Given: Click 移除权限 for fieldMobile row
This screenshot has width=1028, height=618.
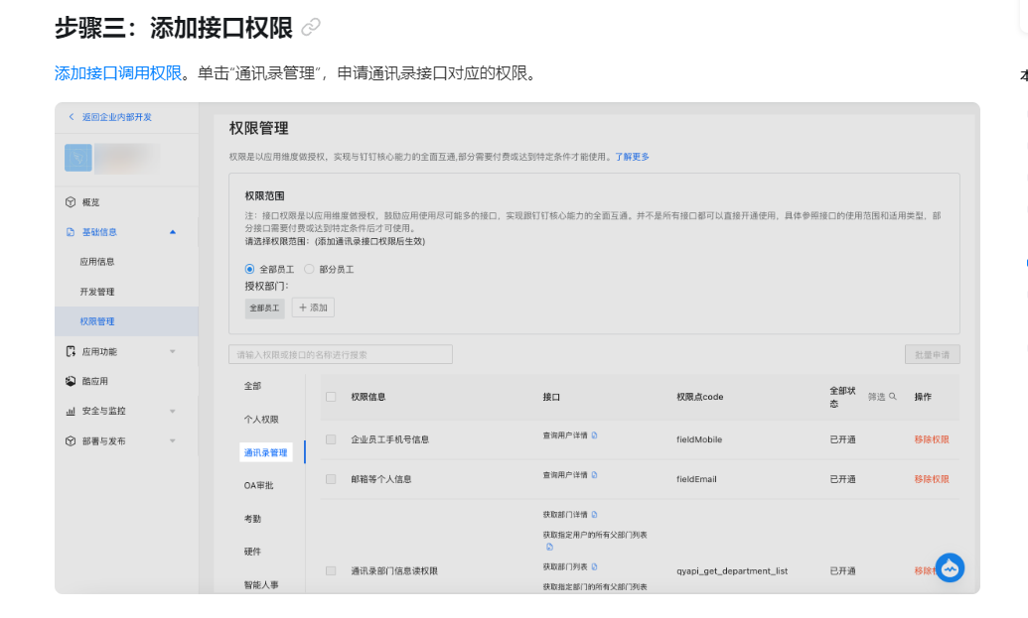Looking at the screenshot, I should [x=932, y=439].
